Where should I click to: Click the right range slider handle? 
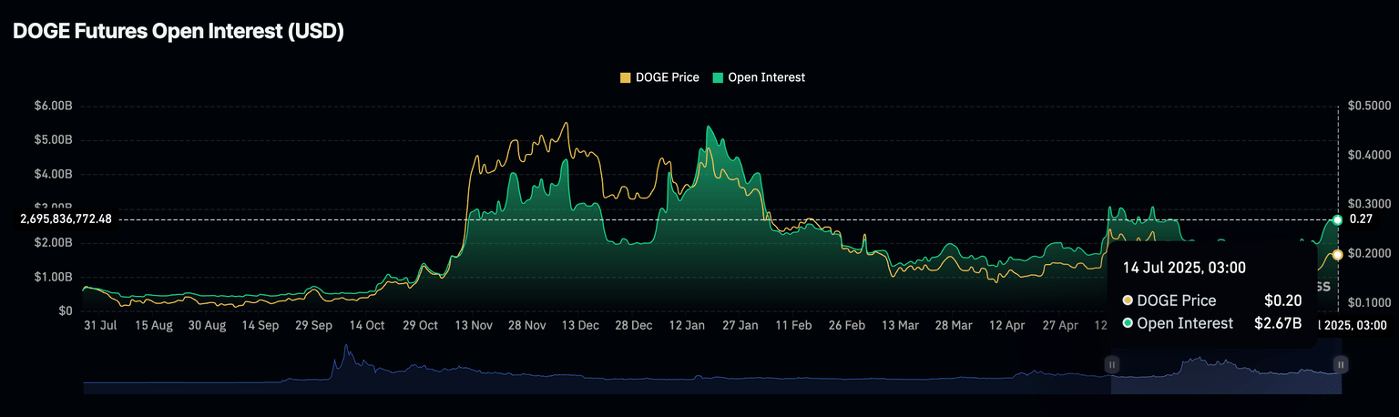point(1341,364)
